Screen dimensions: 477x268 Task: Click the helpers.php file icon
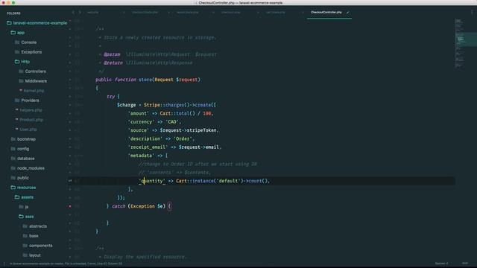16,109
